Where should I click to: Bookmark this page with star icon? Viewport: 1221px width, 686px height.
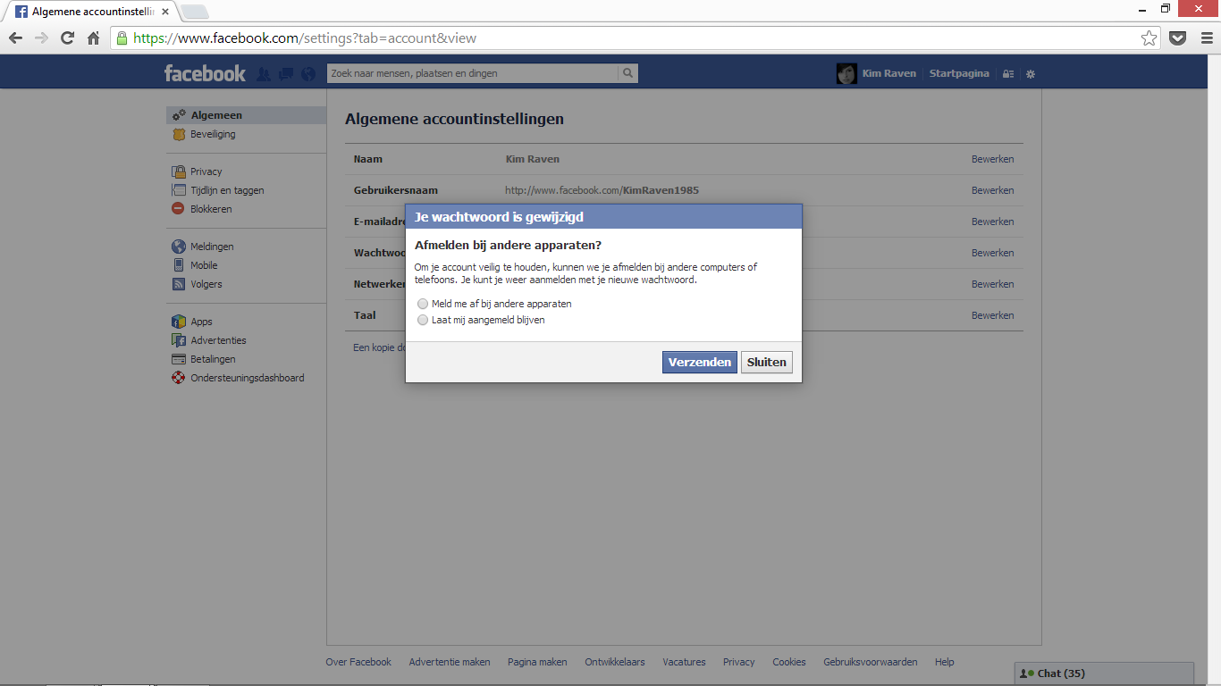click(1149, 38)
